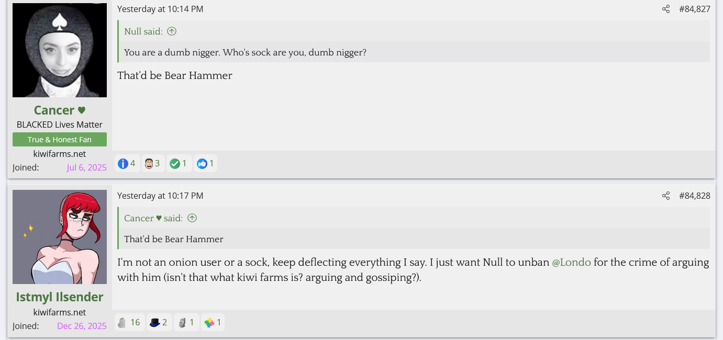This screenshot has width=723, height=340.
Task: Open post number #84,827 permalink
Action: [x=694, y=9]
